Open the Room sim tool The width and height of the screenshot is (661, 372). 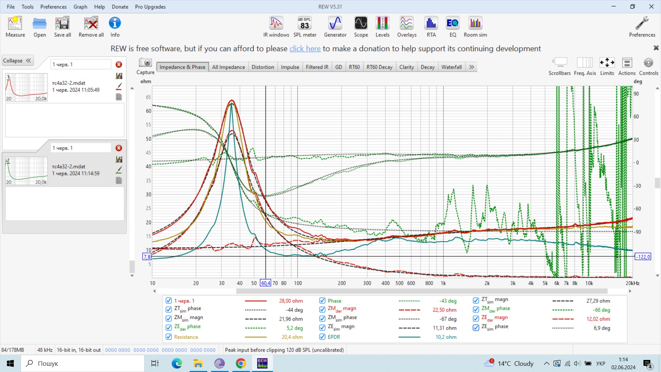475,27
